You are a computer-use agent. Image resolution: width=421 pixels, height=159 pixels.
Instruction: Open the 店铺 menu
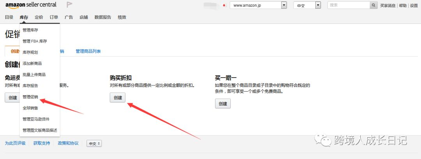tap(84, 17)
